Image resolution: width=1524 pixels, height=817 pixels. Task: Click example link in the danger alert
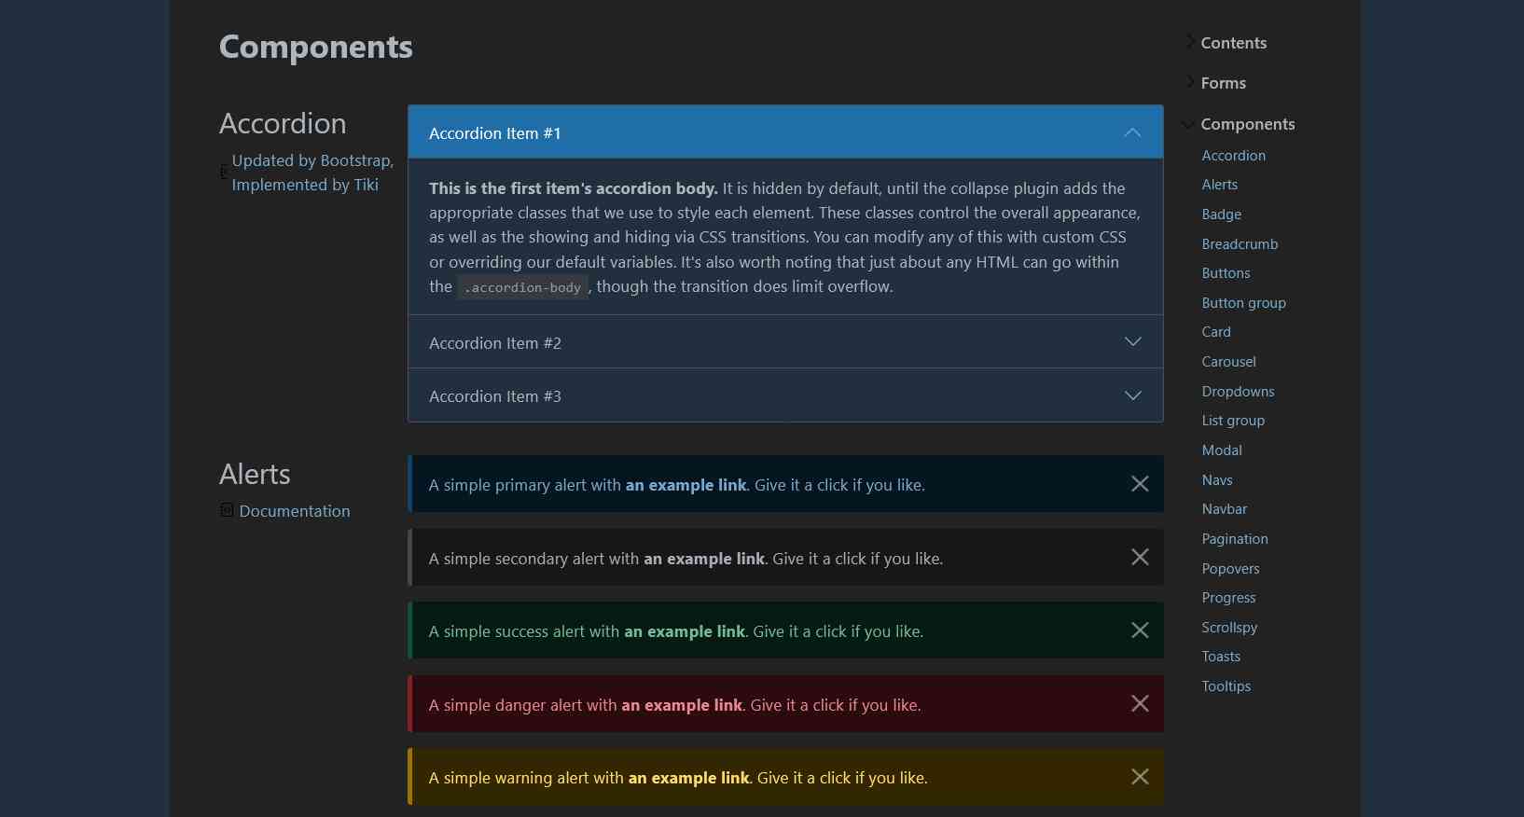pos(682,705)
